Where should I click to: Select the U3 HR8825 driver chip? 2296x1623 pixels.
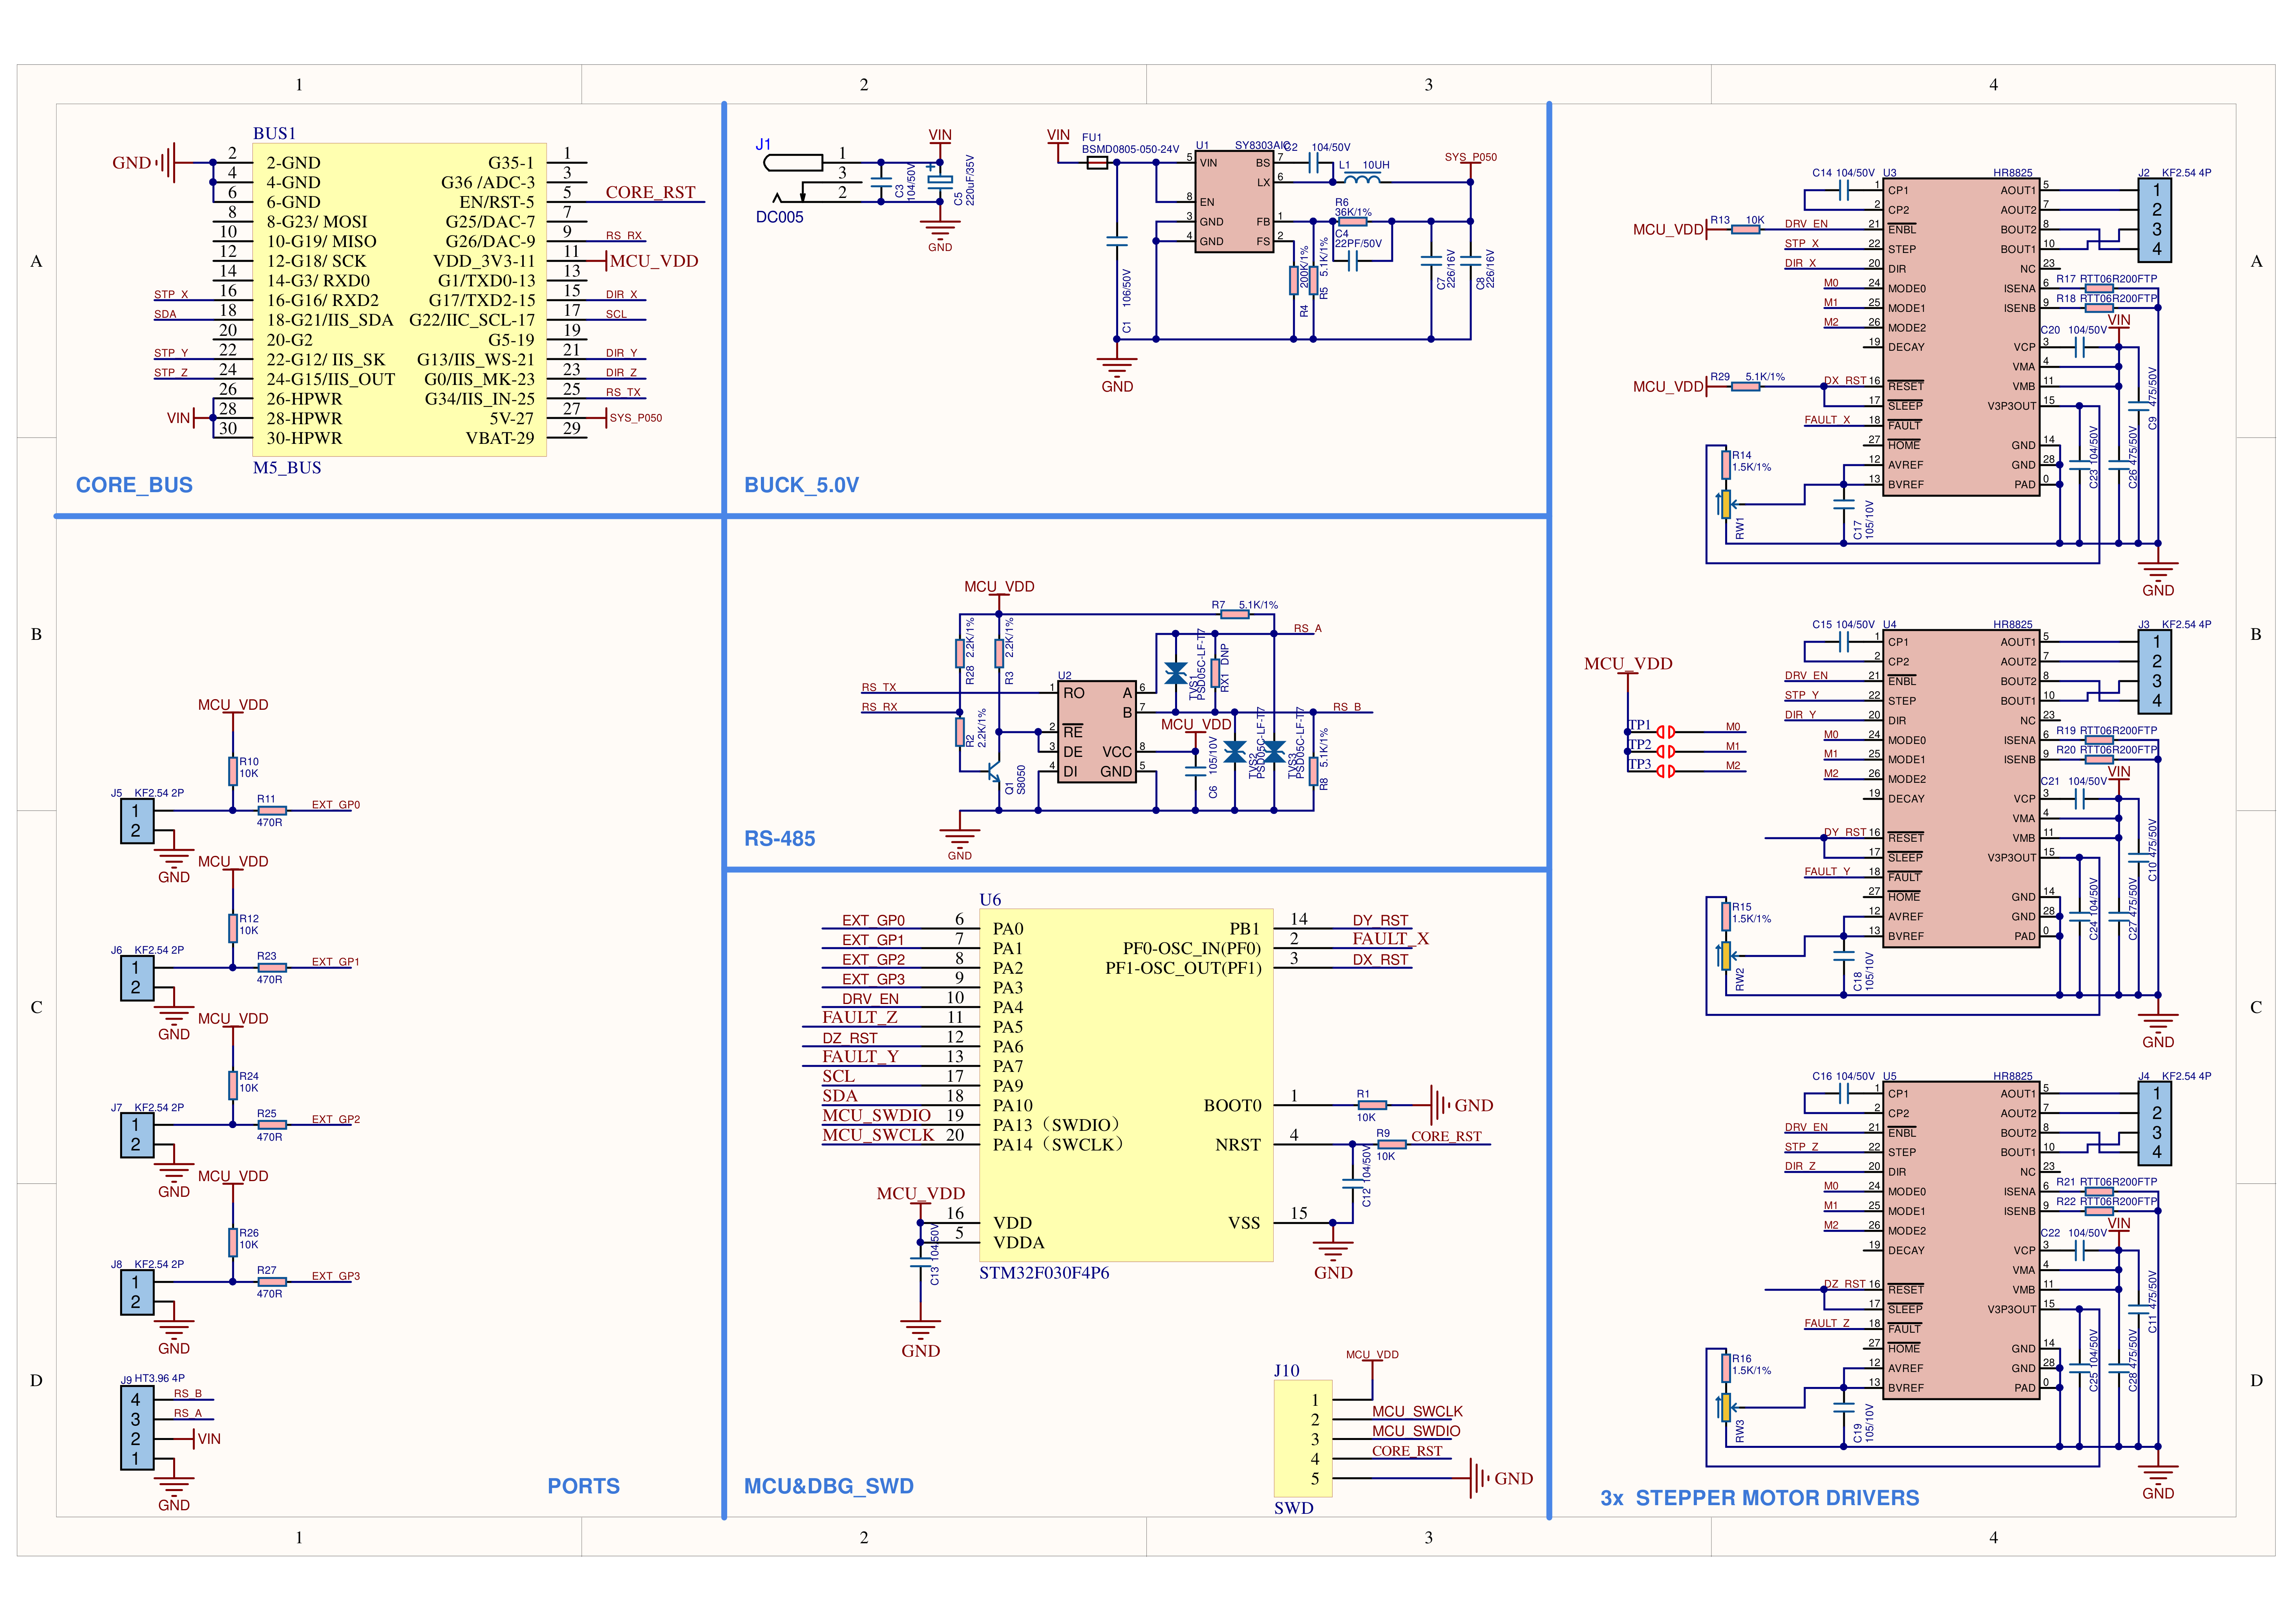click(x=1961, y=337)
